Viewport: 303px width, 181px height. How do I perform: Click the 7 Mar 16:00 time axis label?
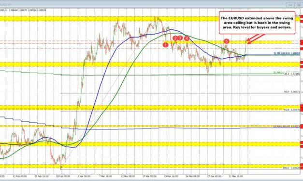[x=105, y=176]
